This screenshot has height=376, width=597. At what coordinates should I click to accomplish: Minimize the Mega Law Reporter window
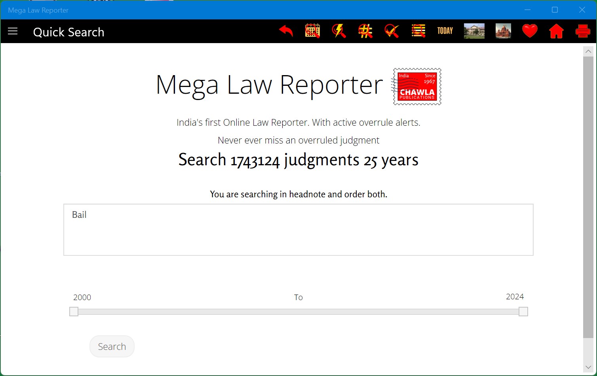[x=527, y=10]
